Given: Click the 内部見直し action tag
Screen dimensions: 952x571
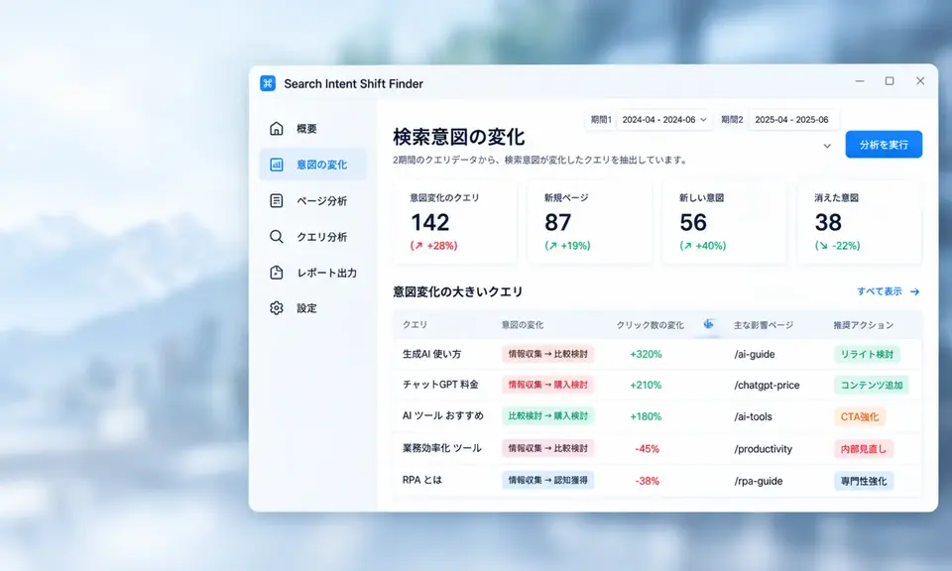Looking at the screenshot, I should [x=864, y=449].
